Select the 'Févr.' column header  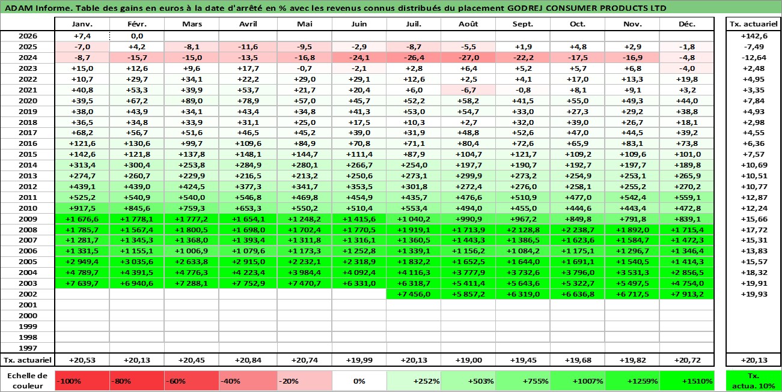tap(136, 24)
